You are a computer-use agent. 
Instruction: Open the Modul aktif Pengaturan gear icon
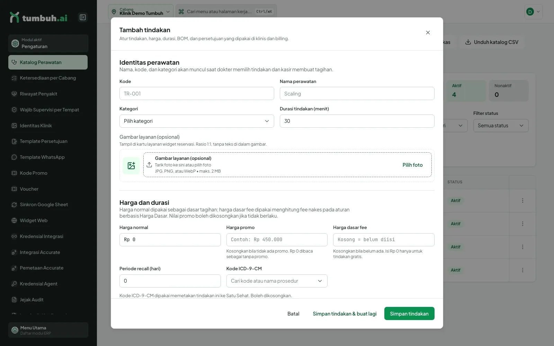pyautogui.click(x=15, y=43)
